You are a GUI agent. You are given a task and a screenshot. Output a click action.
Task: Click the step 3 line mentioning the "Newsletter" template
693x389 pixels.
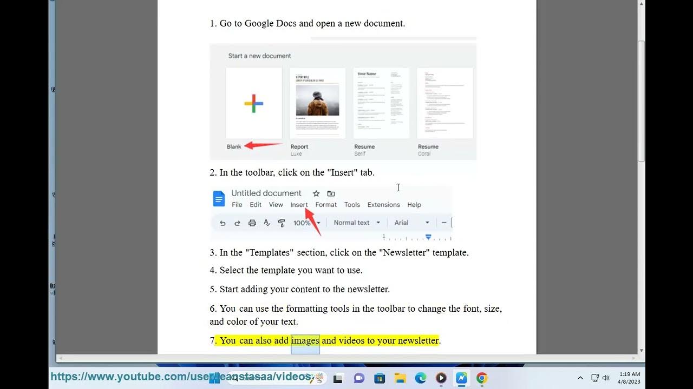[339, 252]
